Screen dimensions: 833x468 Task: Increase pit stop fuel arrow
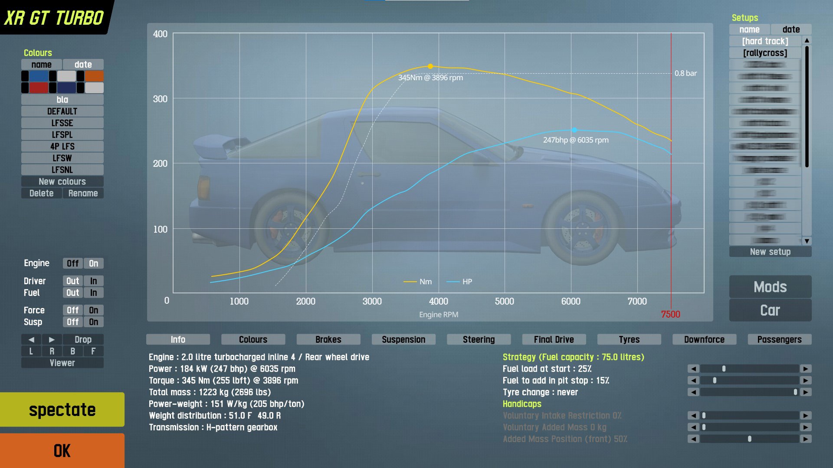pyautogui.click(x=806, y=380)
